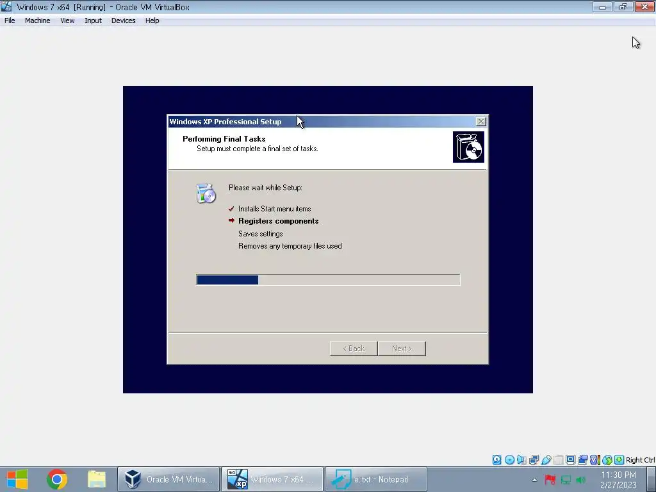Switch to e.txt - Notepad taskbar button
The image size is (656, 492).
[x=375, y=479]
